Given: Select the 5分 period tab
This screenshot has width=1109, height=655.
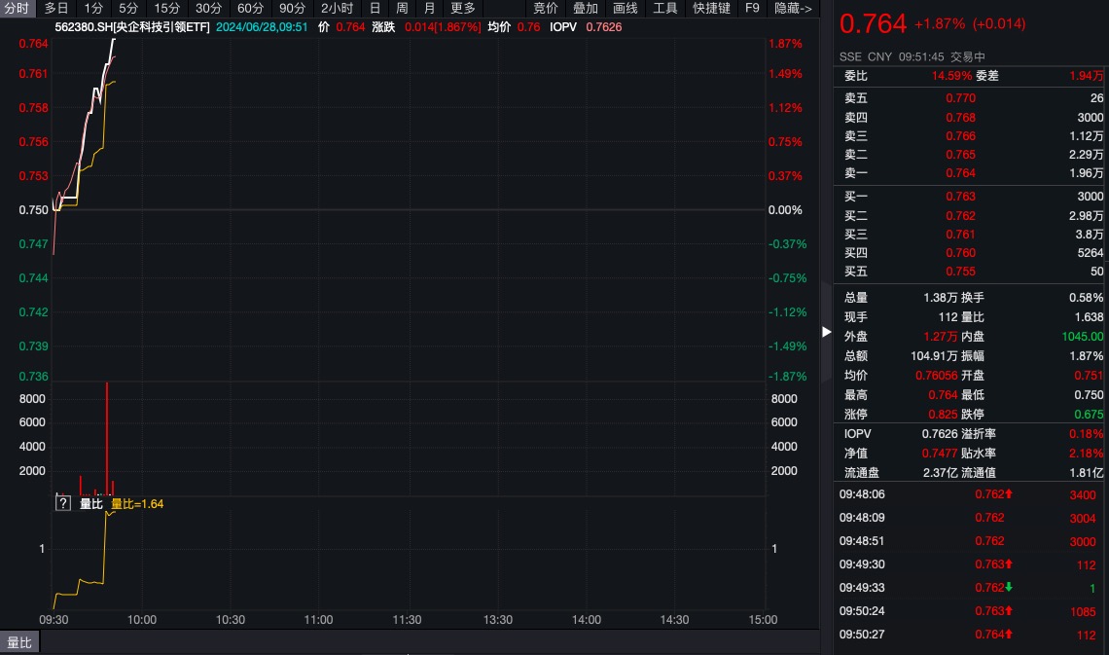Looking at the screenshot, I should [128, 8].
